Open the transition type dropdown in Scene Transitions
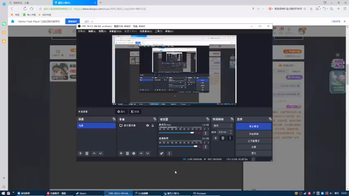349x196 pixels. coord(222,125)
